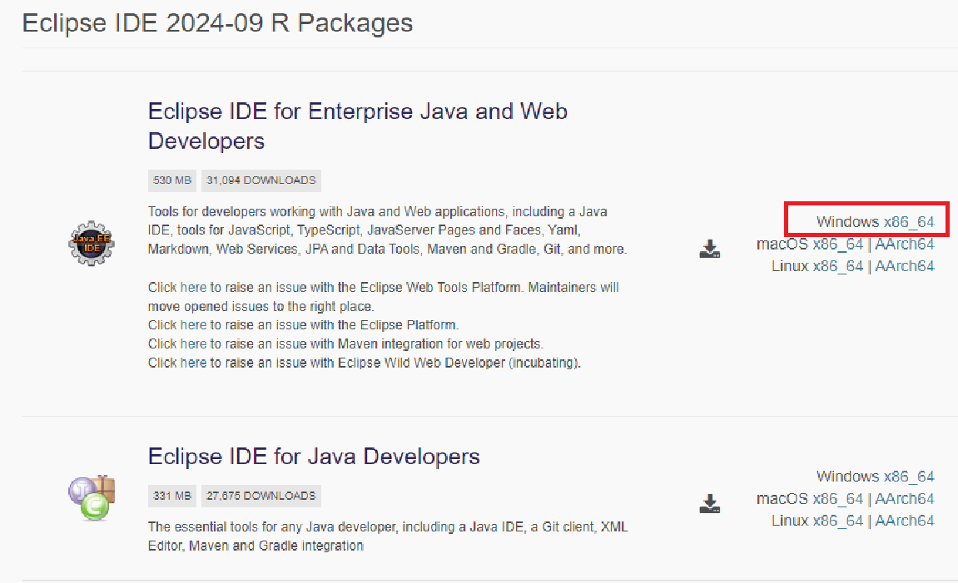Click 'The essential tools for any Java developer' description
Image resolution: width=958 pixels, height=583 pixels.
388,536
